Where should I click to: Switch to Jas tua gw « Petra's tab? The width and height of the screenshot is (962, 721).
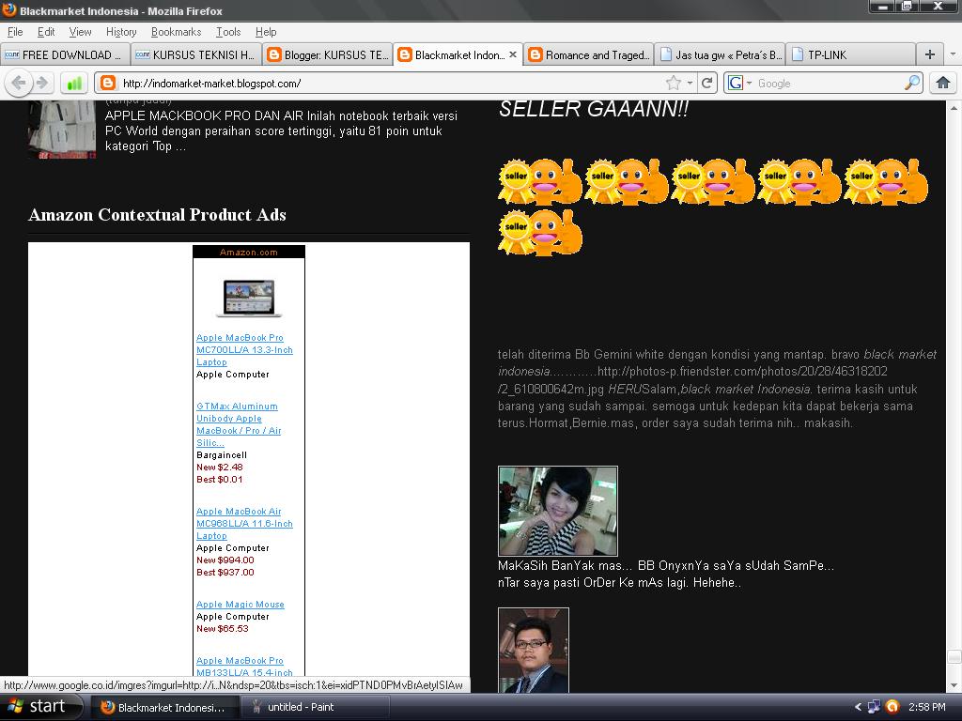coord(720,54)
